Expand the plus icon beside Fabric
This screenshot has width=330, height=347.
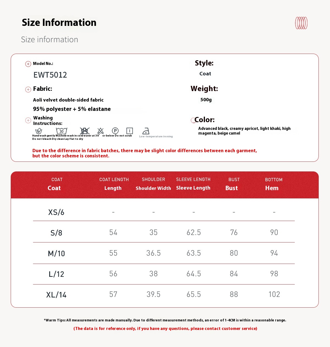point(28,89)
